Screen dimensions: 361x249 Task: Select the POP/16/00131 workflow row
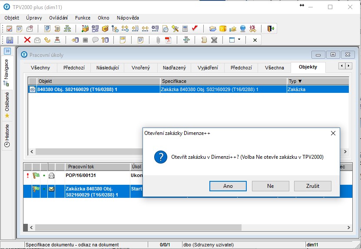pyautogui.click(x=83, y=177)
